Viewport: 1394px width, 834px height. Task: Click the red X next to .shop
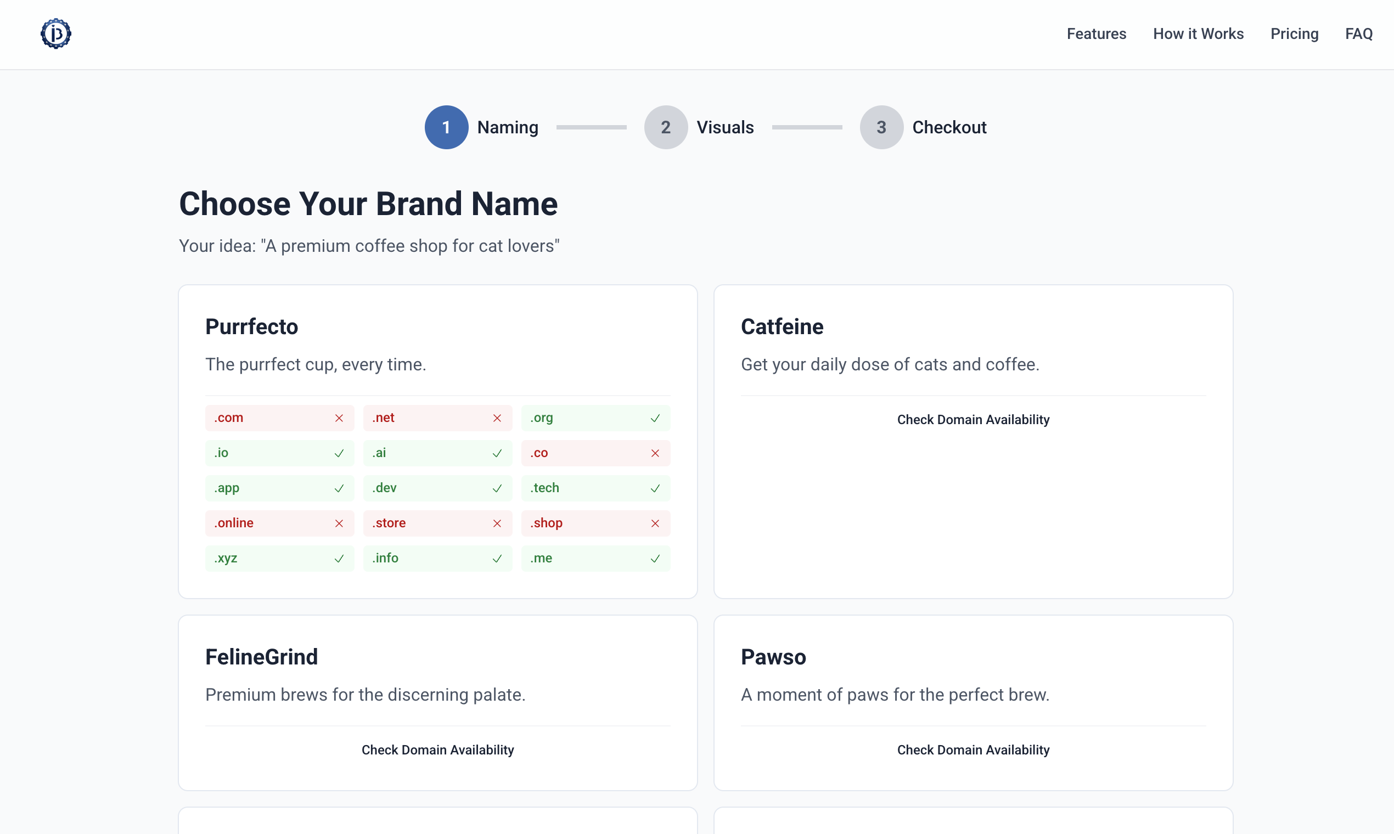[x=655, y=523]
